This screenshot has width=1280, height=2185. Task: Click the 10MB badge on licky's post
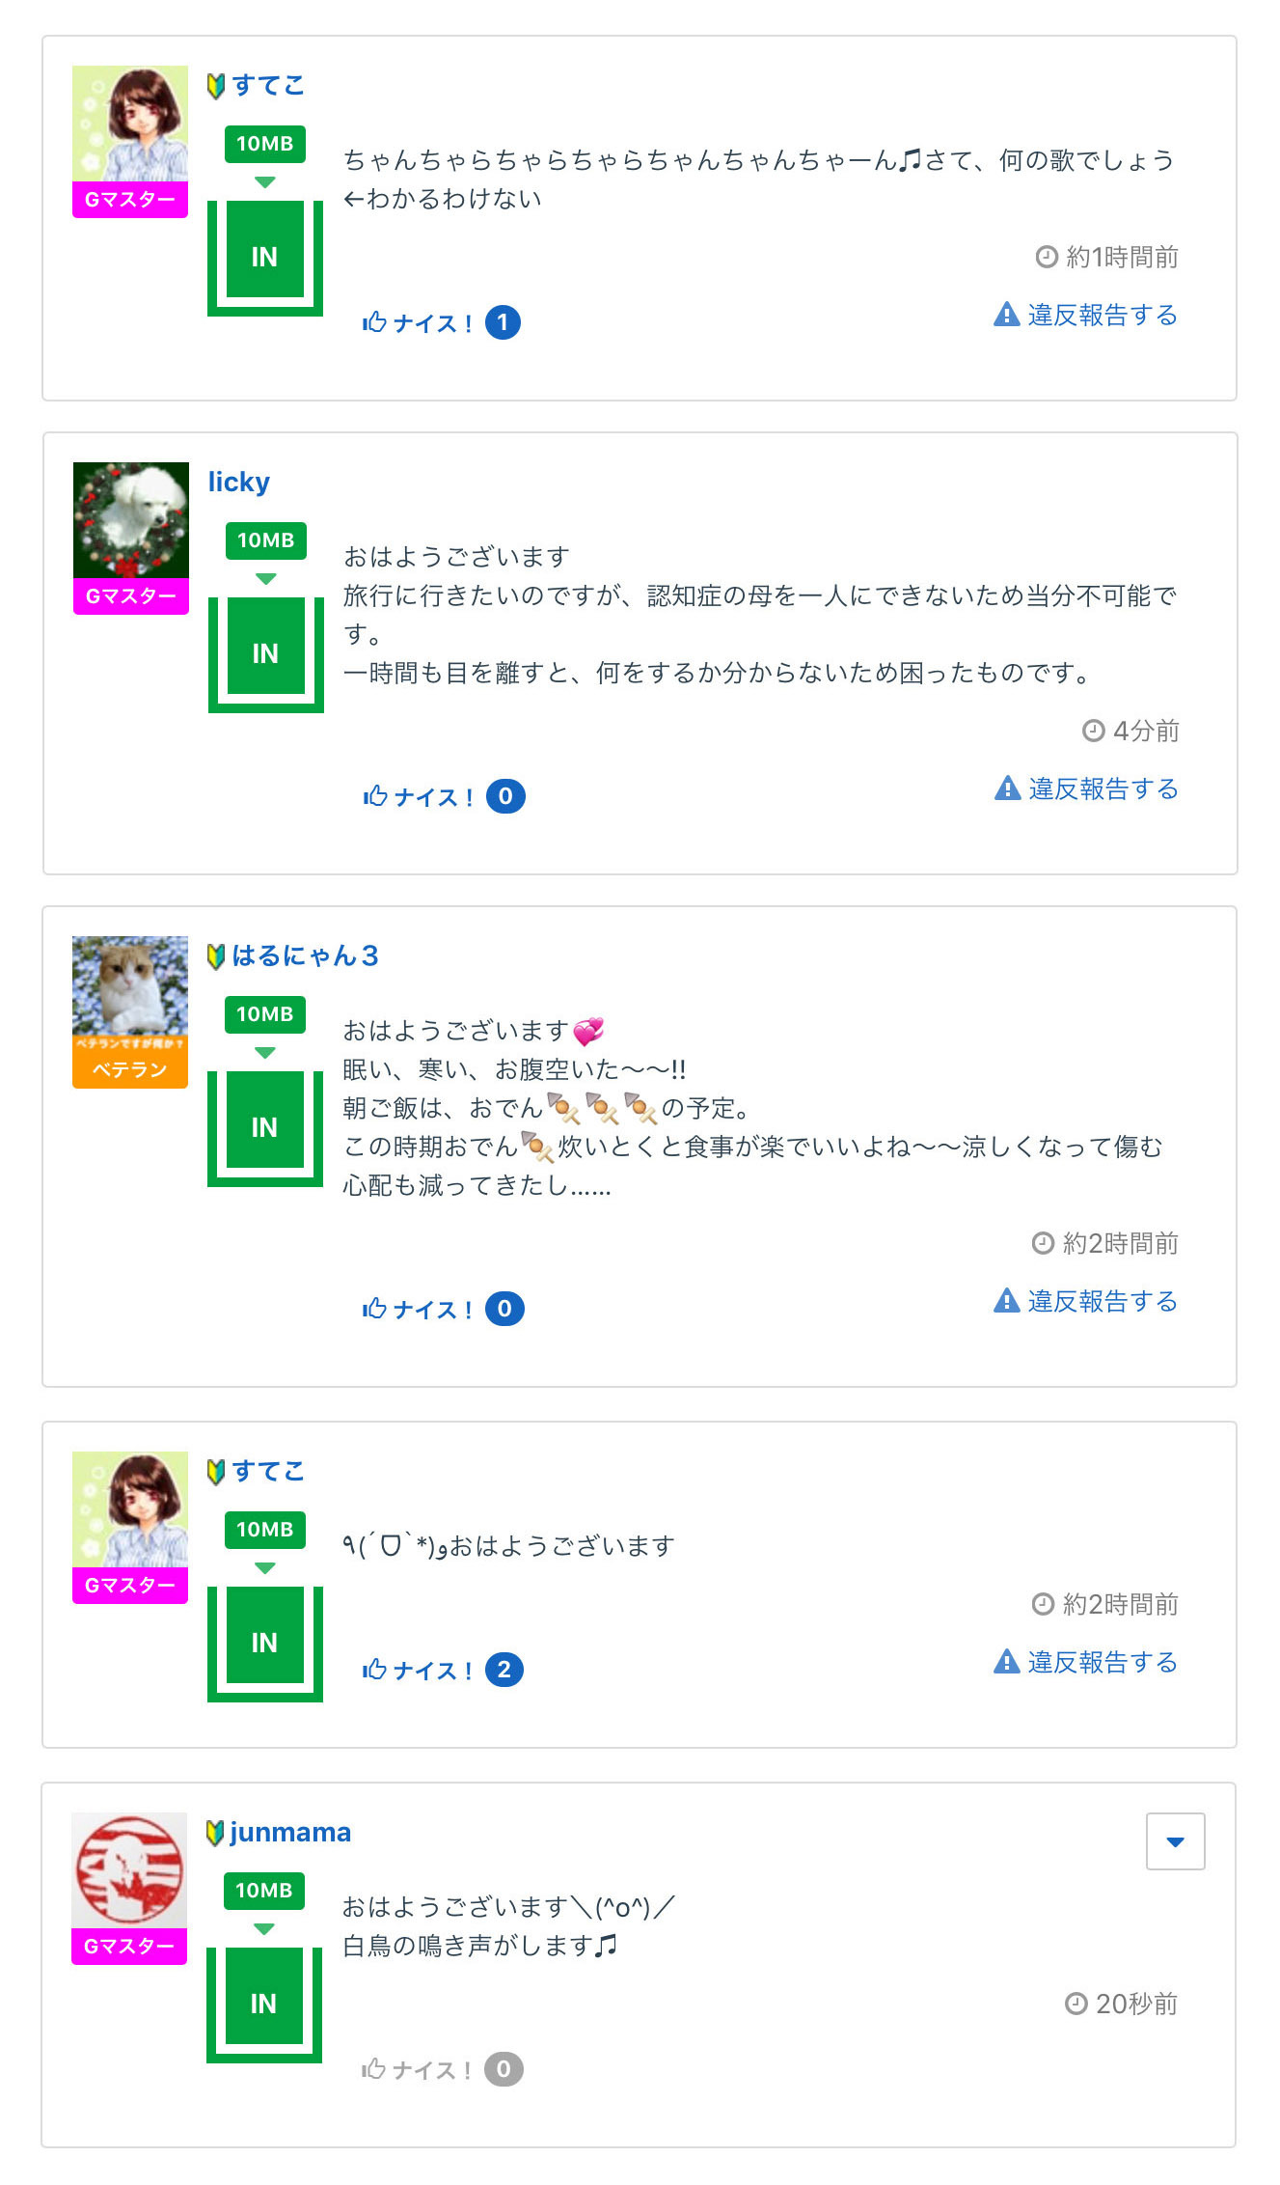point(265,540)
